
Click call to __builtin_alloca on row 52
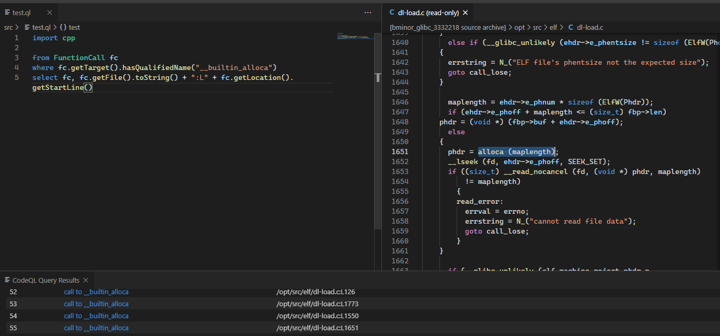(96, 292)
